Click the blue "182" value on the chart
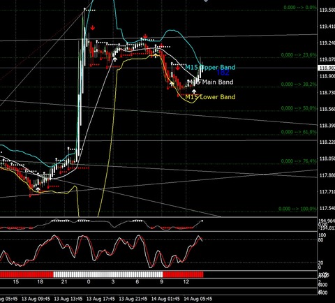The width and height of the screenshot is (335, 303). click(x=223, y=73)
